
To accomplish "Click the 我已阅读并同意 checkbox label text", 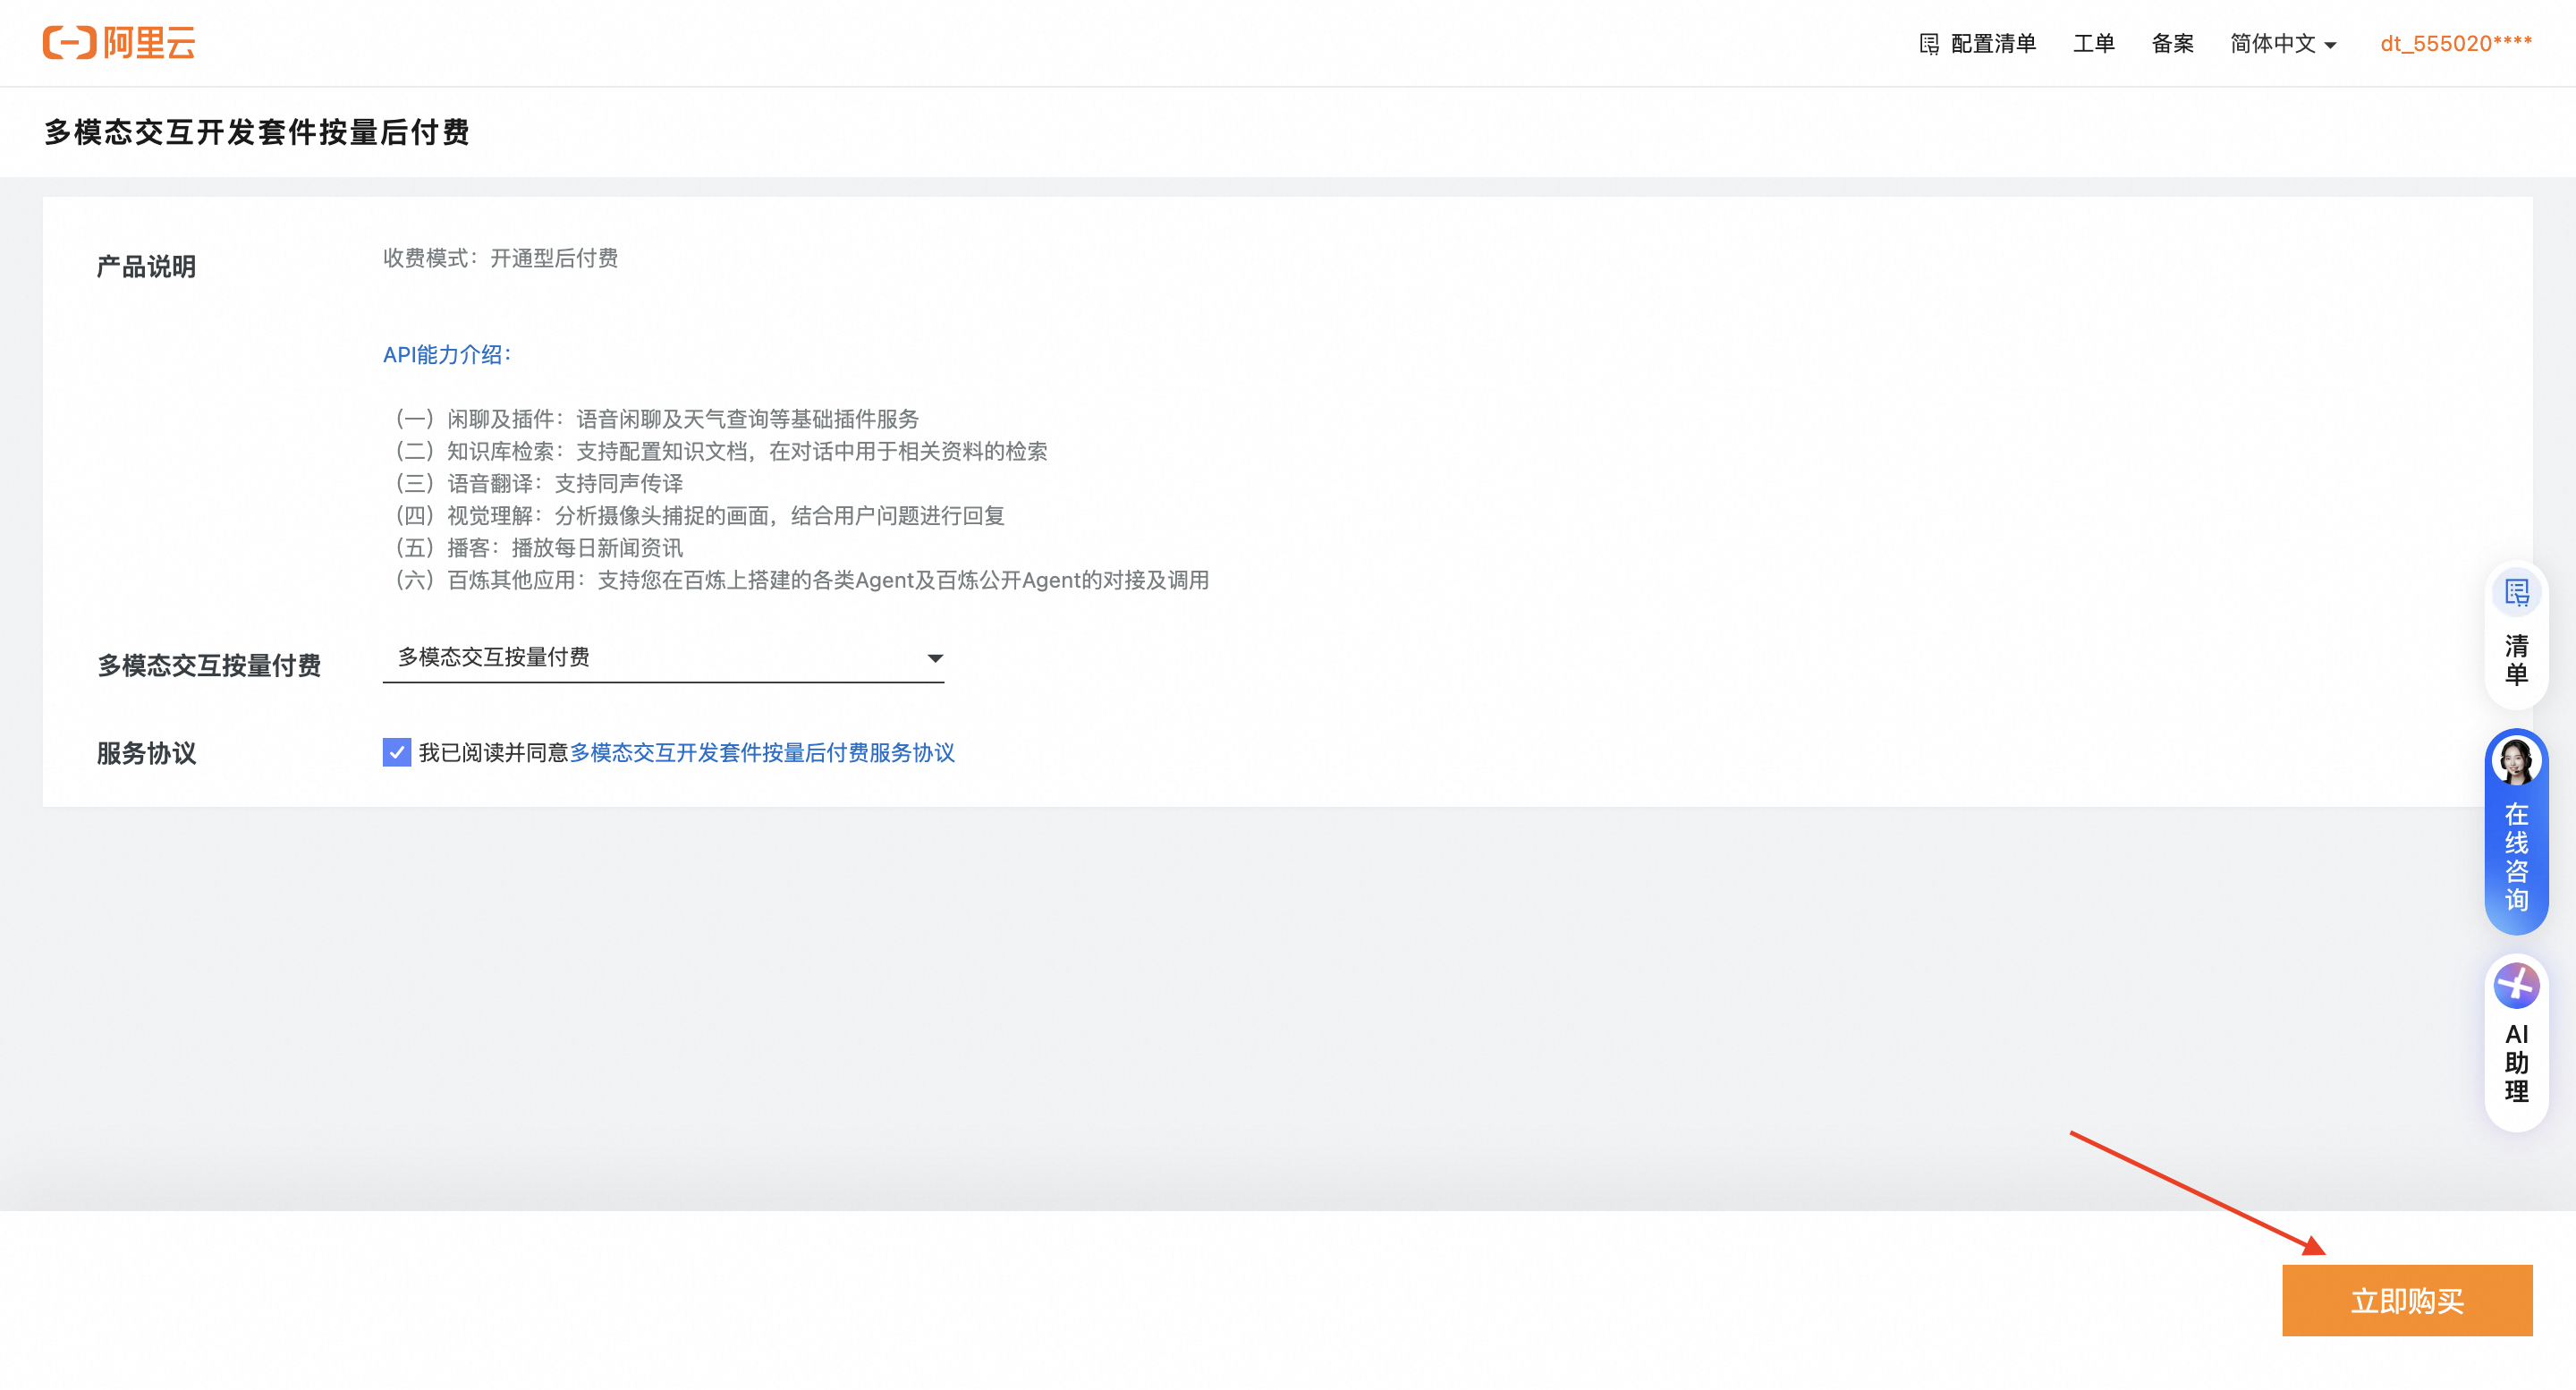I will [493, 752].
